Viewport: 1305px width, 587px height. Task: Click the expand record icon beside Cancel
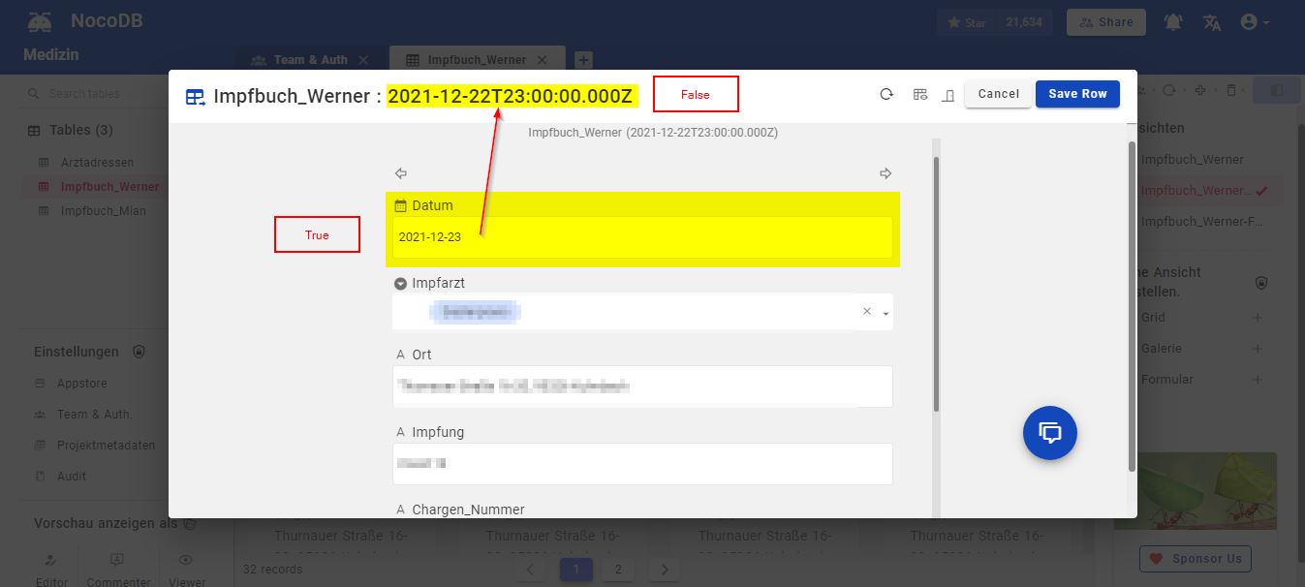[x=947, y=95]
